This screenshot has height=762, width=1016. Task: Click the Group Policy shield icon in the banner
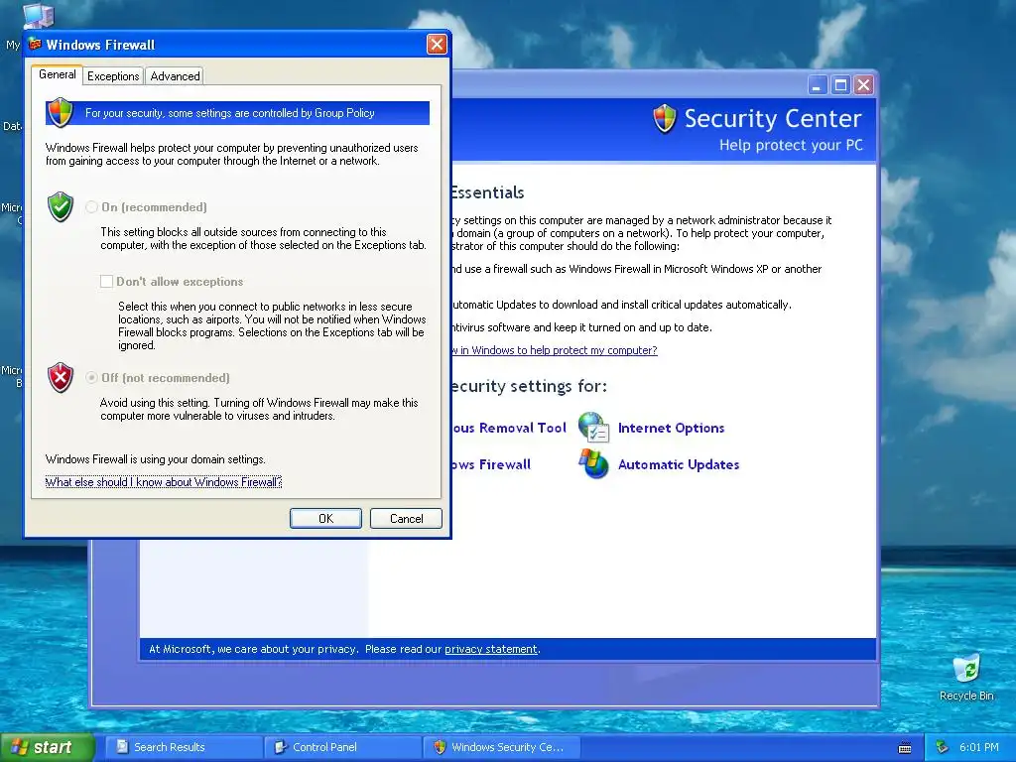tap(61, 112)
